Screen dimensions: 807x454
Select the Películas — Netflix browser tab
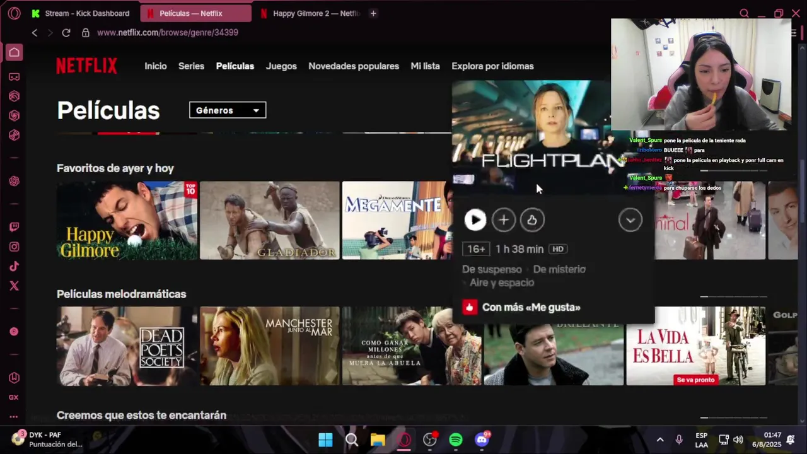point(196,13)
